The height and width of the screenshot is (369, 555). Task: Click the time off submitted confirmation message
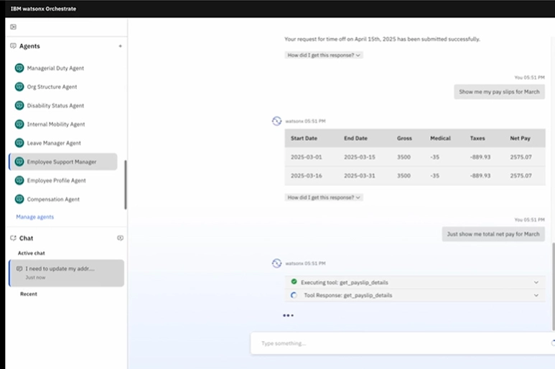[382, 39]
